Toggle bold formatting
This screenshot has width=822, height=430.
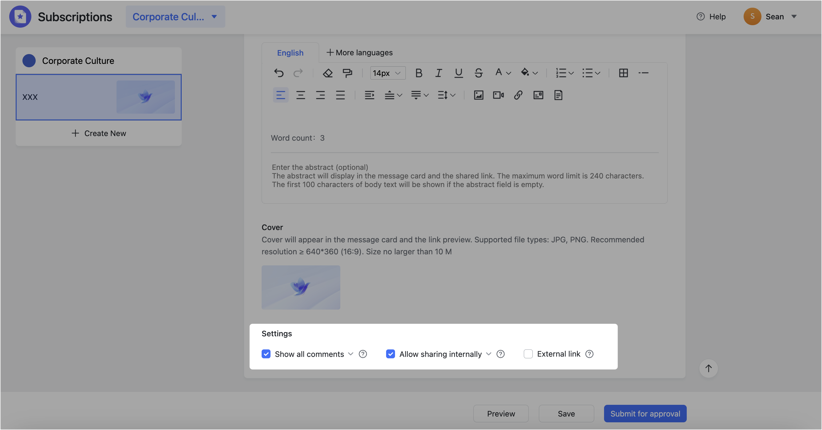click(419, 73)
